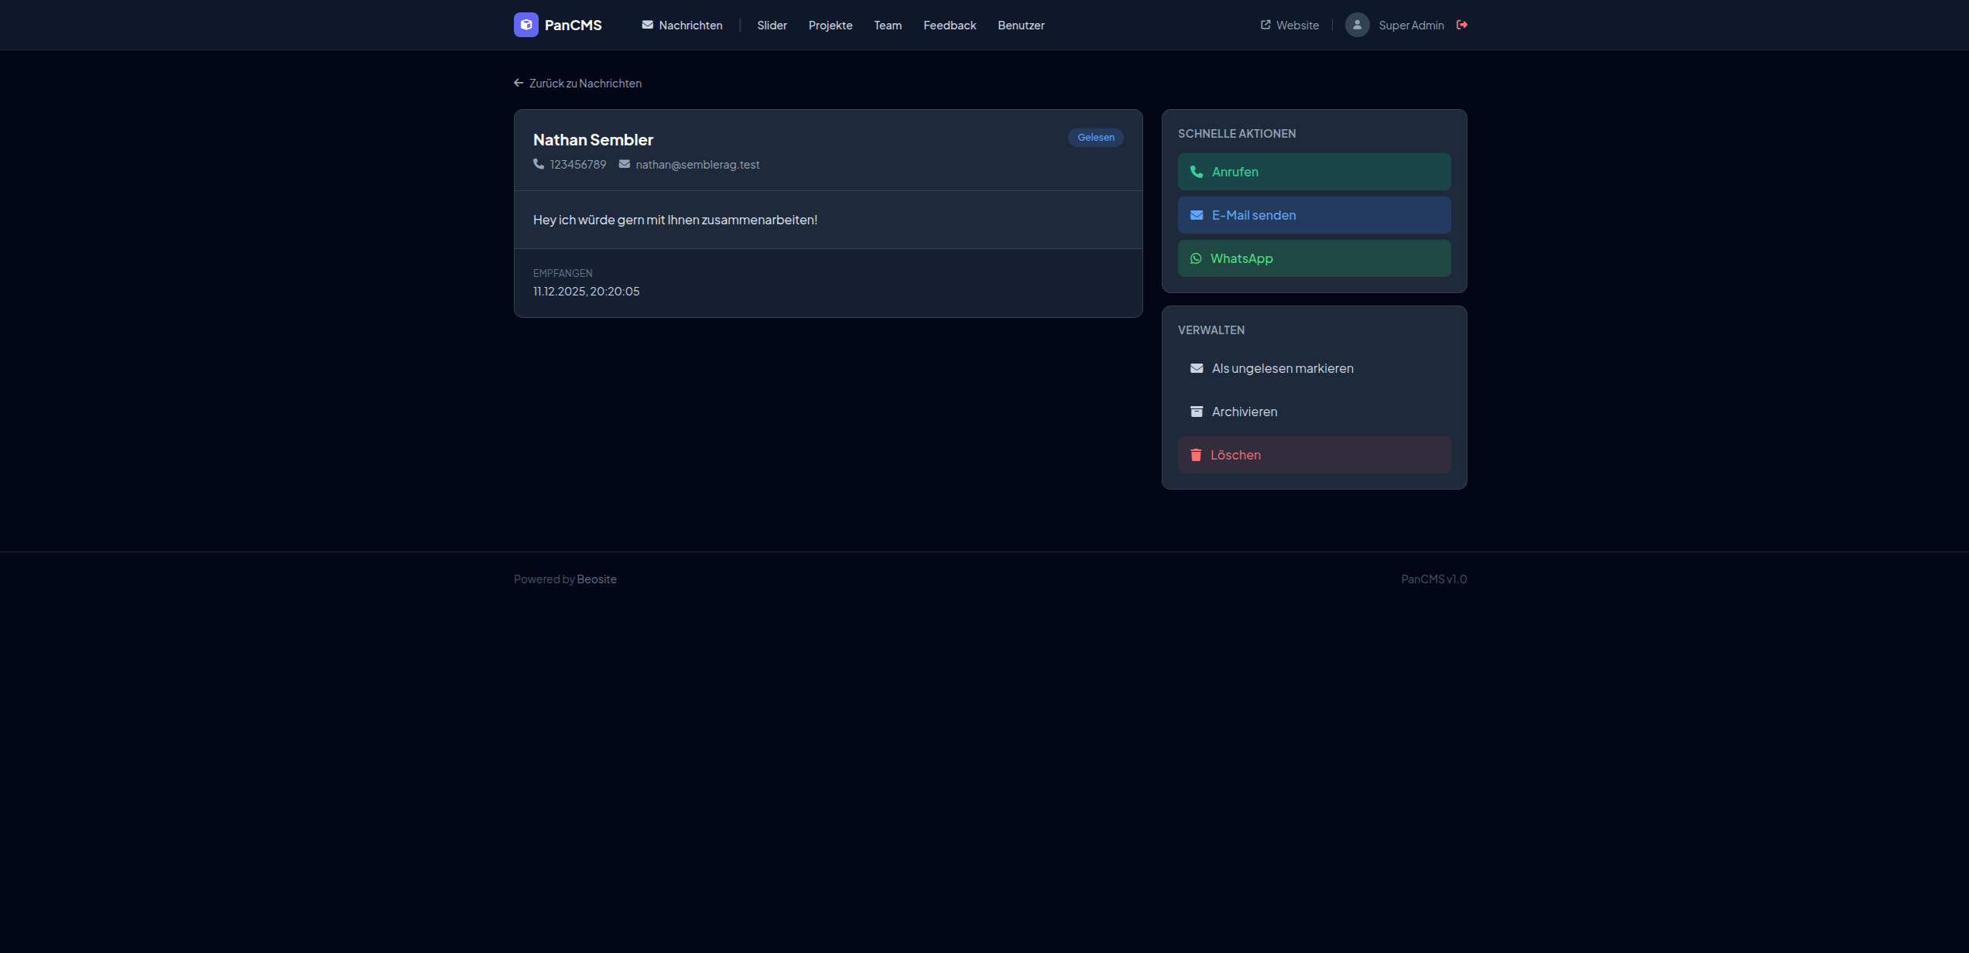Click the phone icon beside 123456789
The image size is (1969, 953).
(538, 164)
